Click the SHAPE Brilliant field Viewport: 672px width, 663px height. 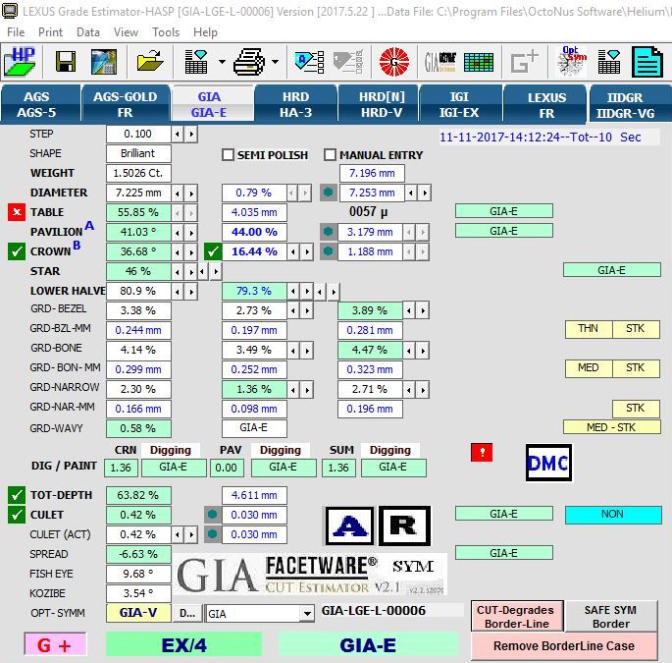tap(138, 153)
